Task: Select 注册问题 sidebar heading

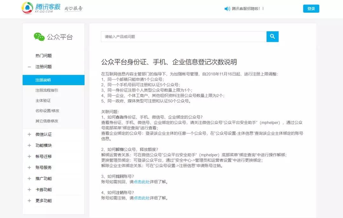Action: [x=44, y=67]
